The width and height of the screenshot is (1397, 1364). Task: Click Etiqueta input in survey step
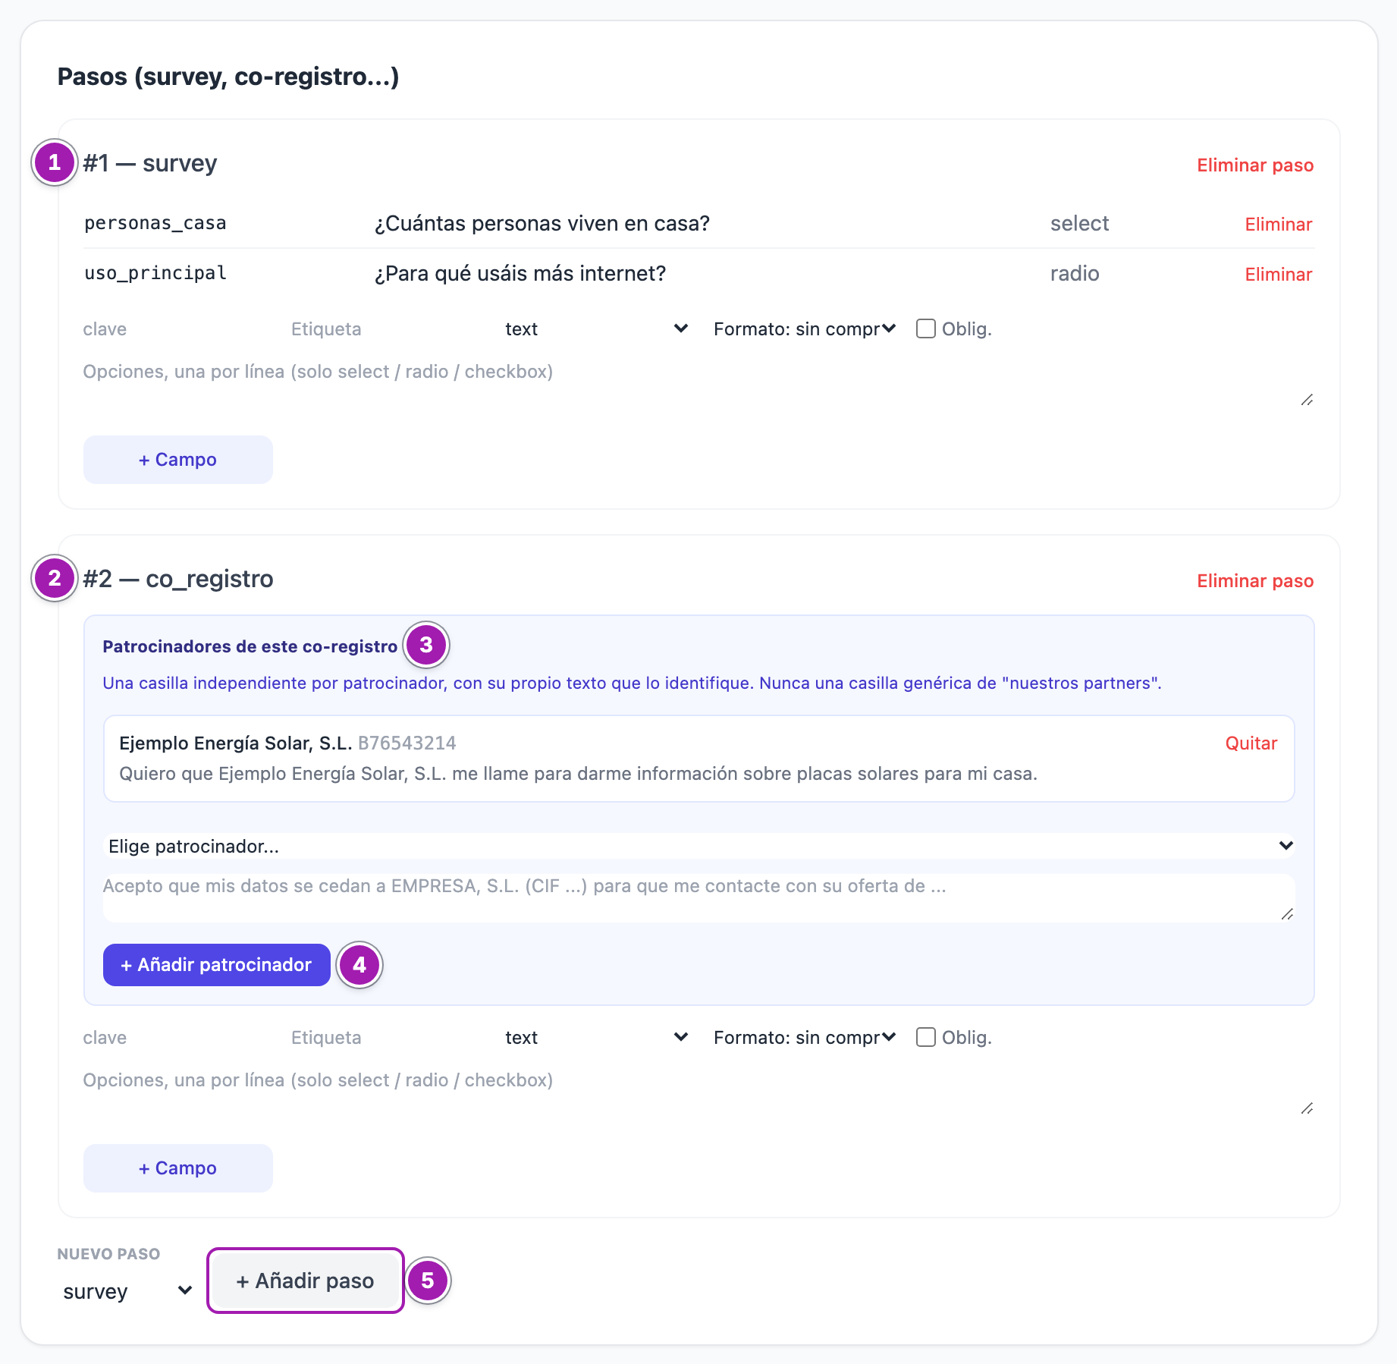click(387, 329)
